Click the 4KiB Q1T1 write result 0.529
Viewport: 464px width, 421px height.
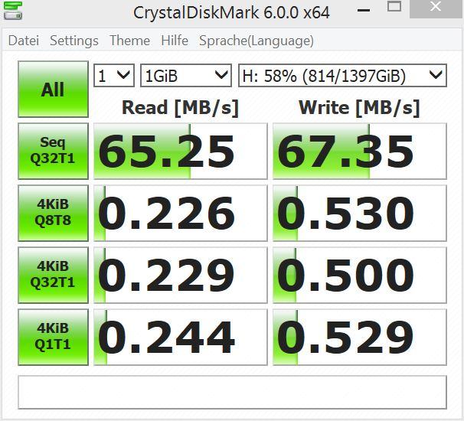(x=360, y=338)
